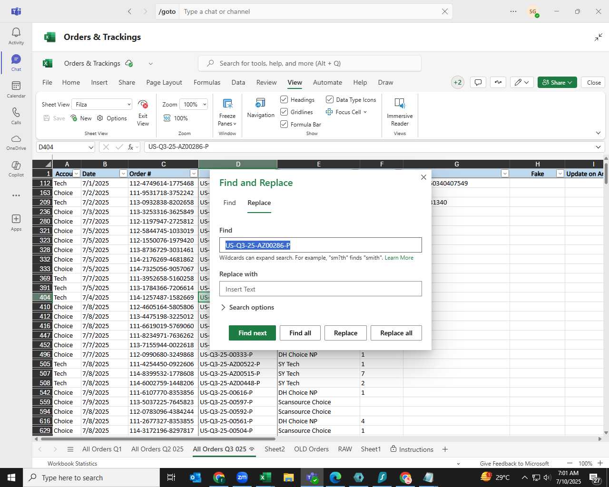Expand the Search options section
609x487 pixels.
(247, 307)
